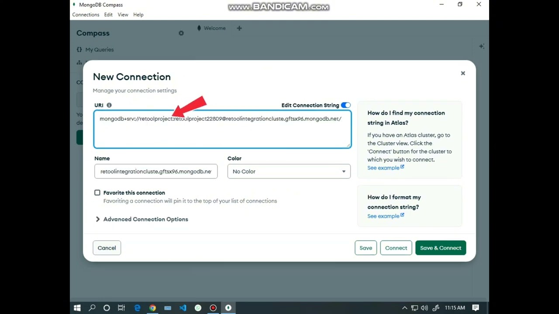559x314 pixels.
Task: Open the View menu
Action: (x=123, y=14)
